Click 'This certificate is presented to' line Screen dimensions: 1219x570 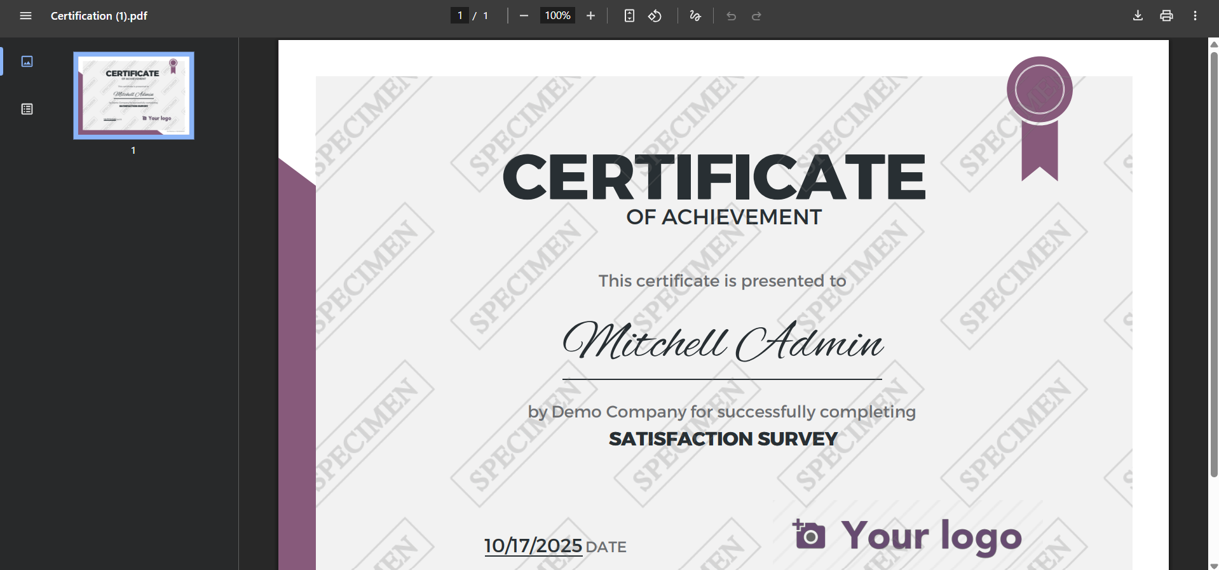pos(722,281)
